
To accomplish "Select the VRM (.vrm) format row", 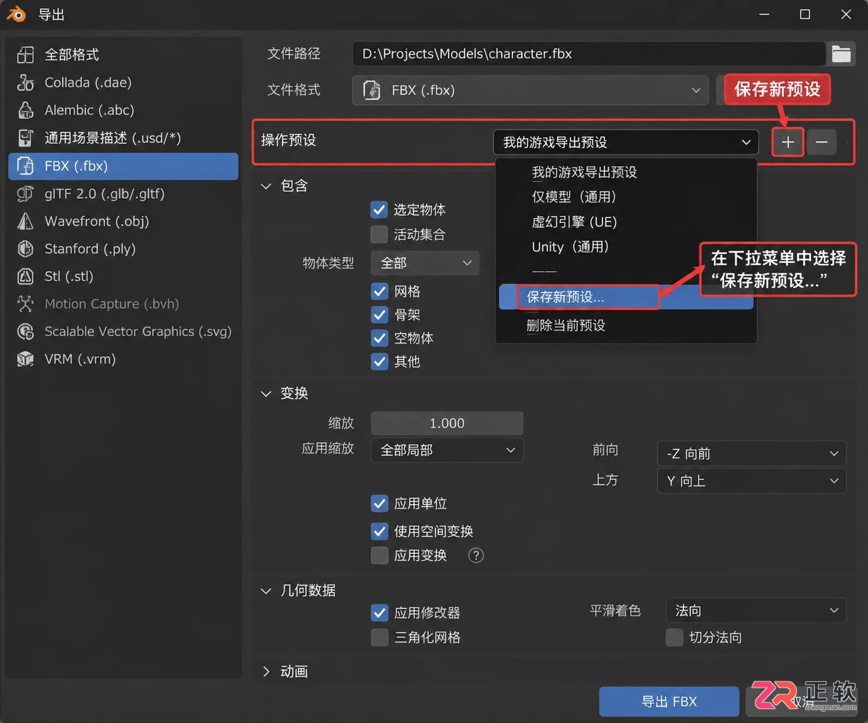I will pyautogui.click(x=123, y=359).
